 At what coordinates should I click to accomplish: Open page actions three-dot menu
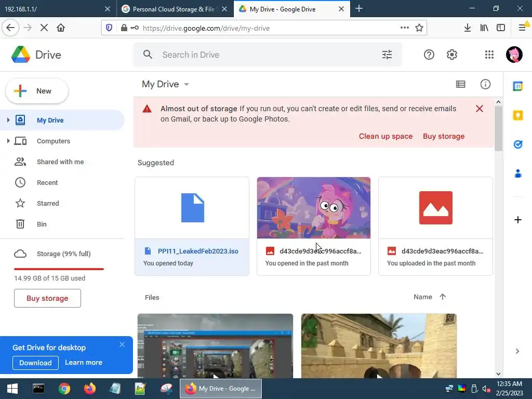pyautogui.click(x=404, y=28)
